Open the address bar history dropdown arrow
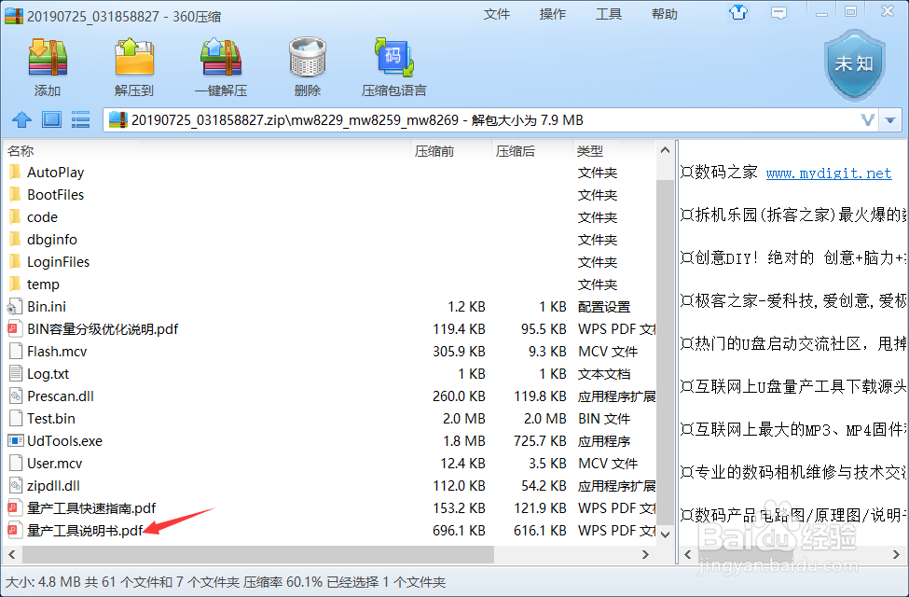 pyautogui.click(x=890, y=120)
